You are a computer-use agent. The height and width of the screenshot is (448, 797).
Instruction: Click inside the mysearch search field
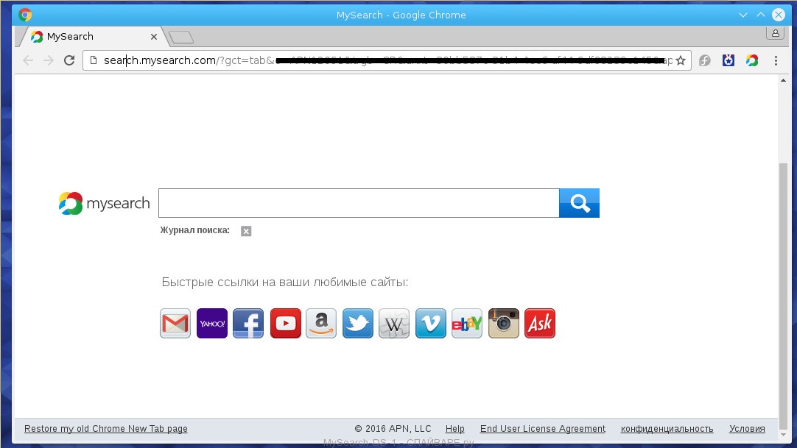pyautogui.click(x=358, y=203)
